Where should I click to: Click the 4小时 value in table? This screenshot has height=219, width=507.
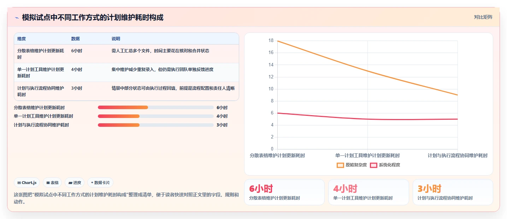[77, 70]
